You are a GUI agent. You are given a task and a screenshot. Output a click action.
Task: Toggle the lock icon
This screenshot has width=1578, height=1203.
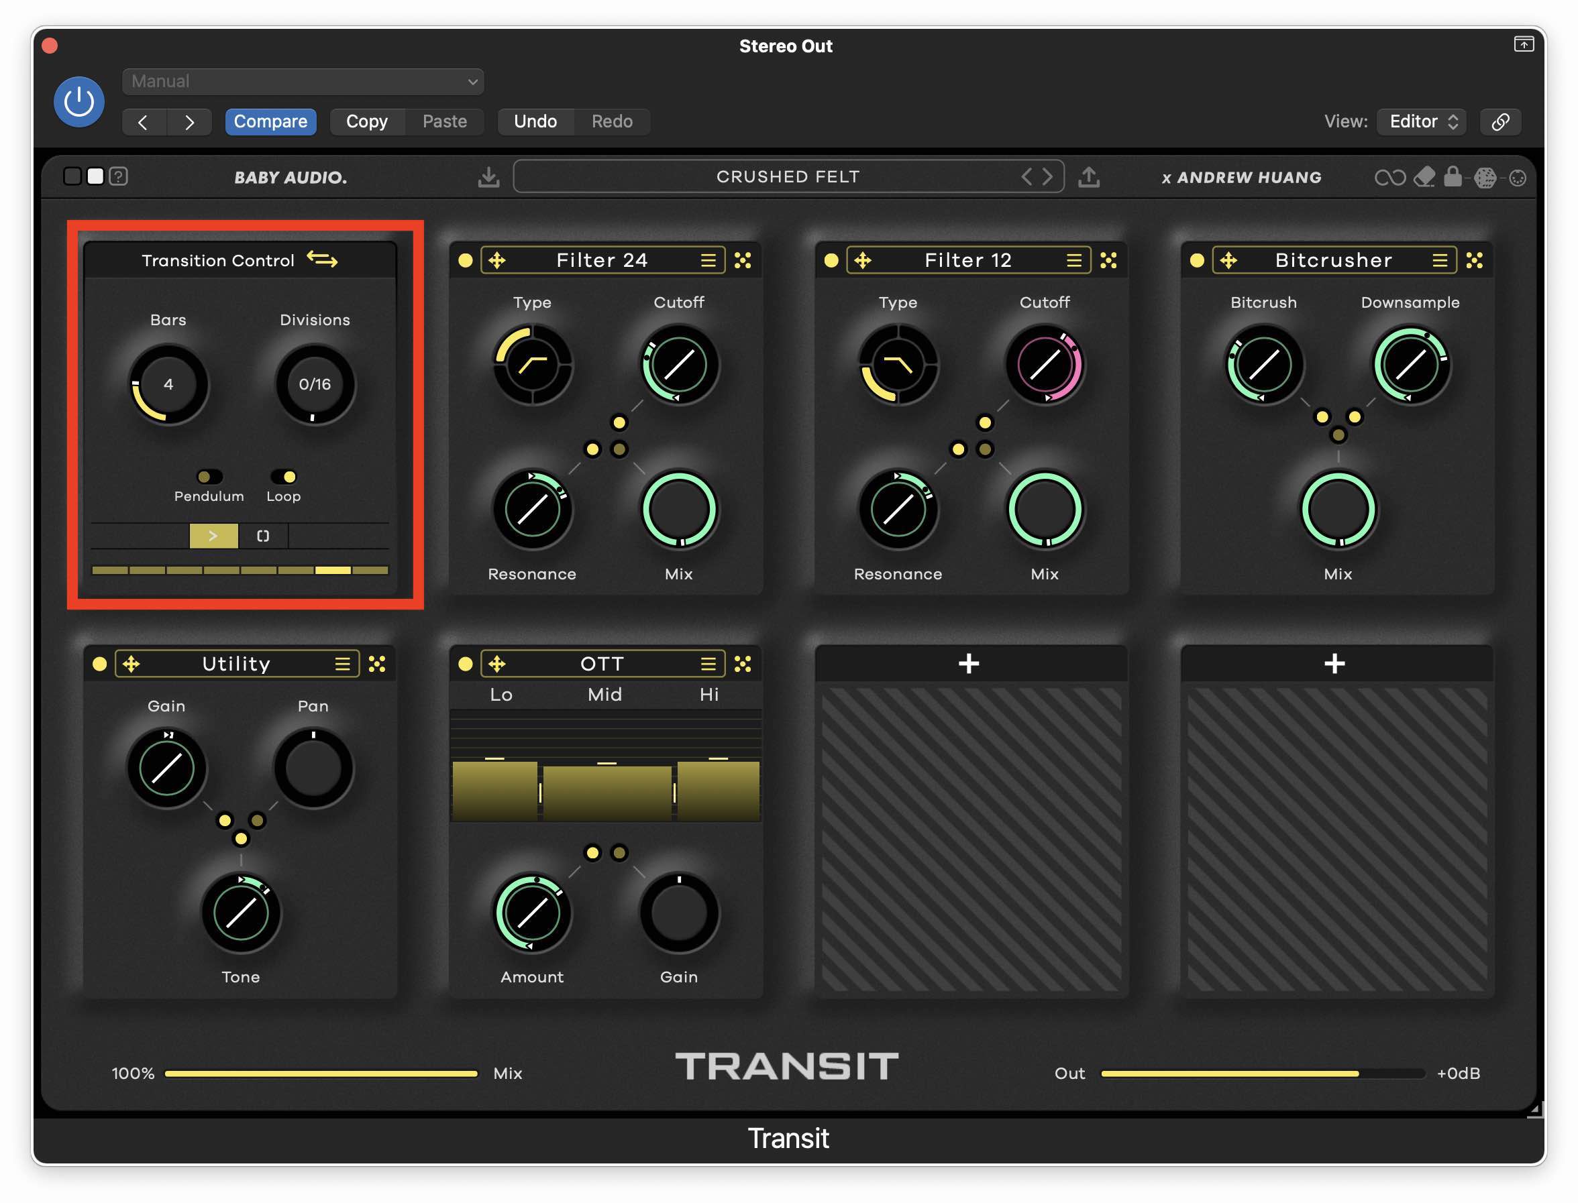point(1452,176)
